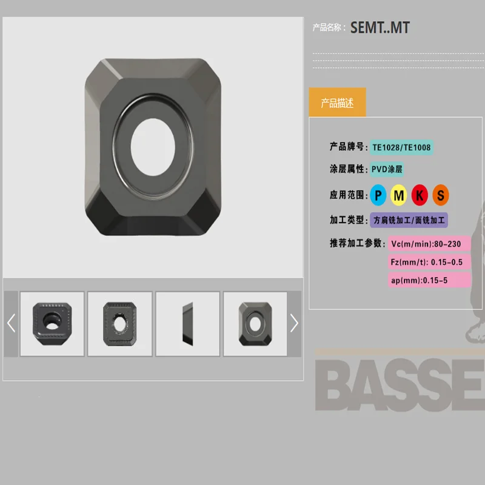Click the ap(mm):0.15-5 parameter
485x485 pixels.
coord(430,280)
